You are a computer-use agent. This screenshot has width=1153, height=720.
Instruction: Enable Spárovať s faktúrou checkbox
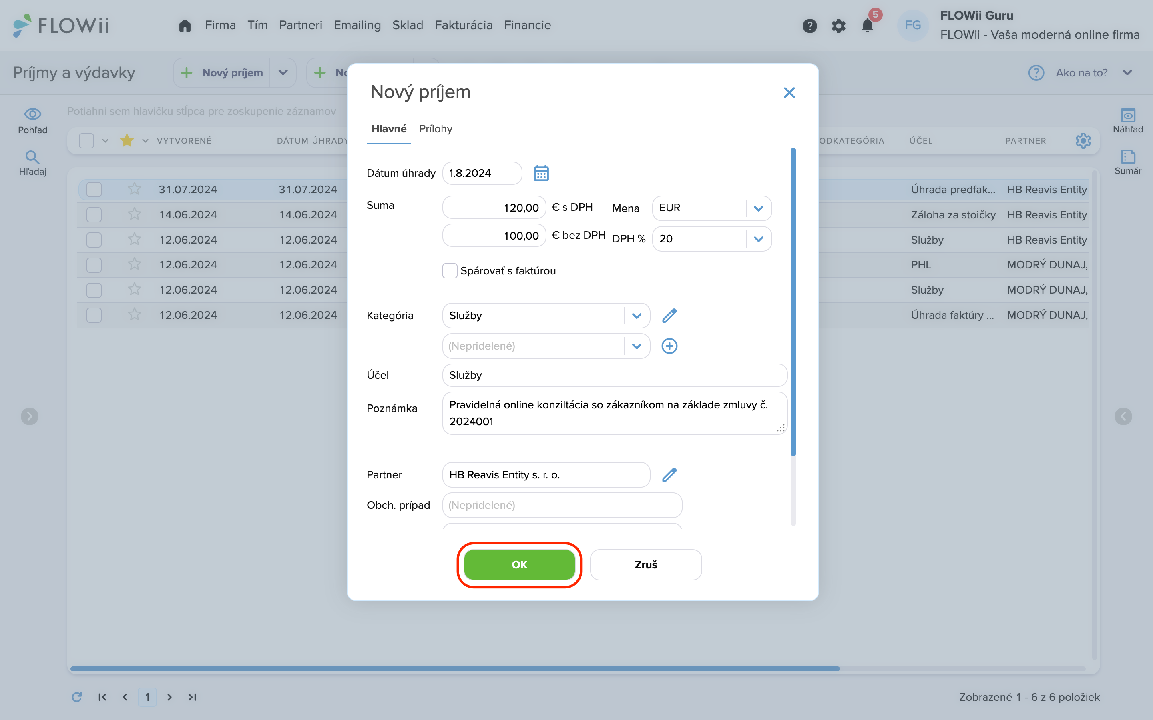450,270
